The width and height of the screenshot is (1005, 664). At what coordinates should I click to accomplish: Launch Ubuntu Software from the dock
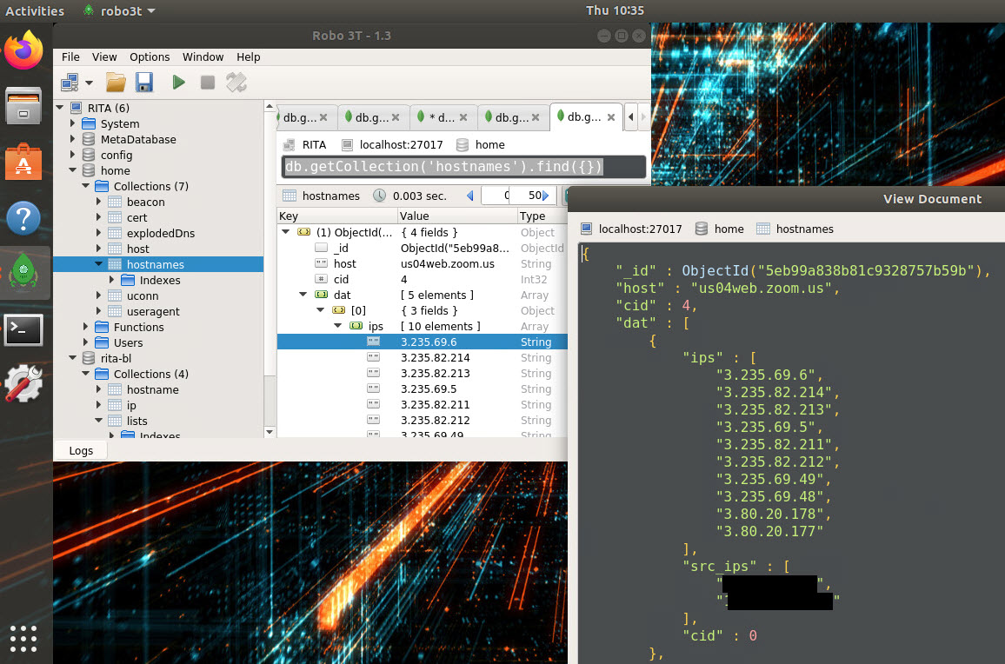coord(23,162)
